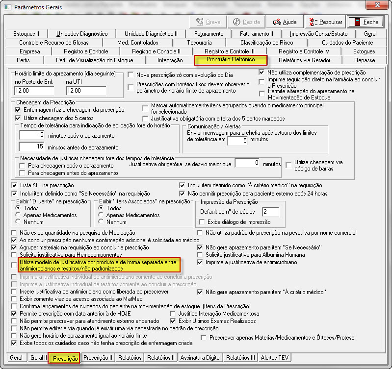This screenshot has width=392, height=369.
Task: Click the desvio maior que minutes field
Action: pyautogui.click(x=247, y=163)
